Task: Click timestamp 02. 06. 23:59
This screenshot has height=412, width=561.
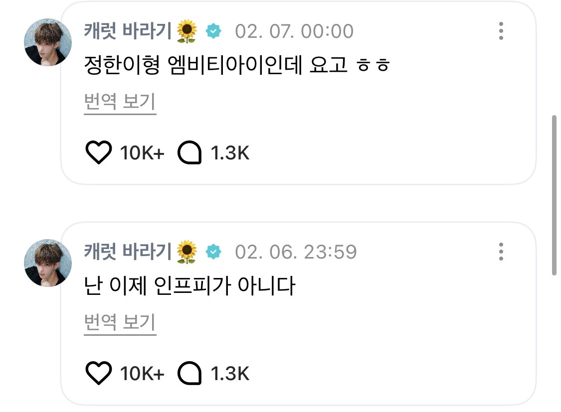Action: pyautogui.click(x=296, y=252)
